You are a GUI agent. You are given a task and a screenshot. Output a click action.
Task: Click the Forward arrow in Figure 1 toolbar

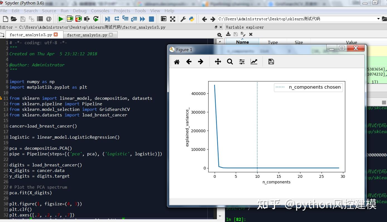coord(201,61)
